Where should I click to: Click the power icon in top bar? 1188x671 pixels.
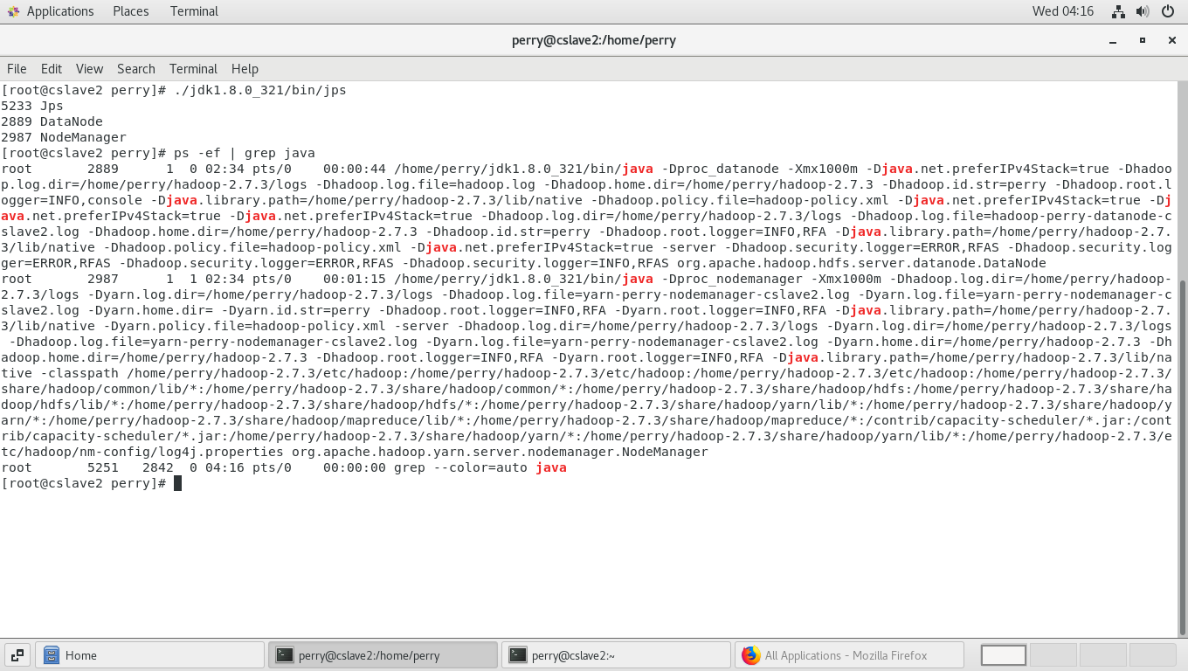tap(1168, 11)
